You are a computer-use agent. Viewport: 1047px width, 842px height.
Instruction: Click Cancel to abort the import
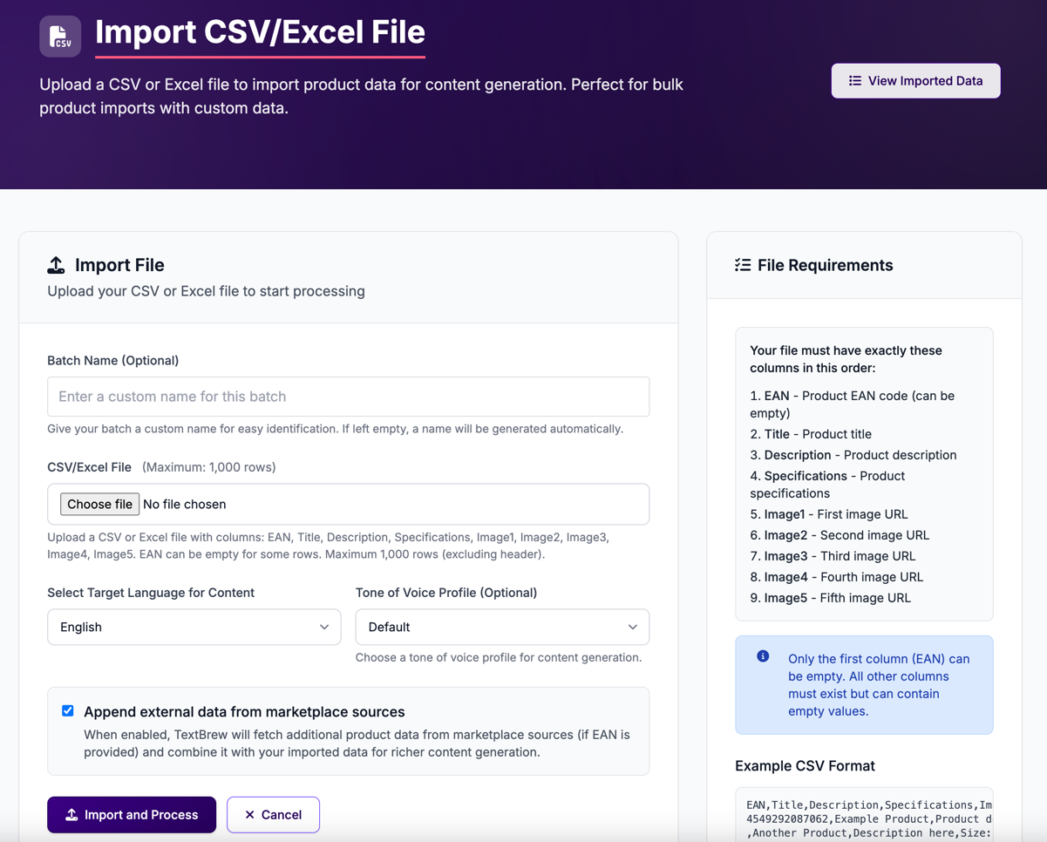coord(273,814)
